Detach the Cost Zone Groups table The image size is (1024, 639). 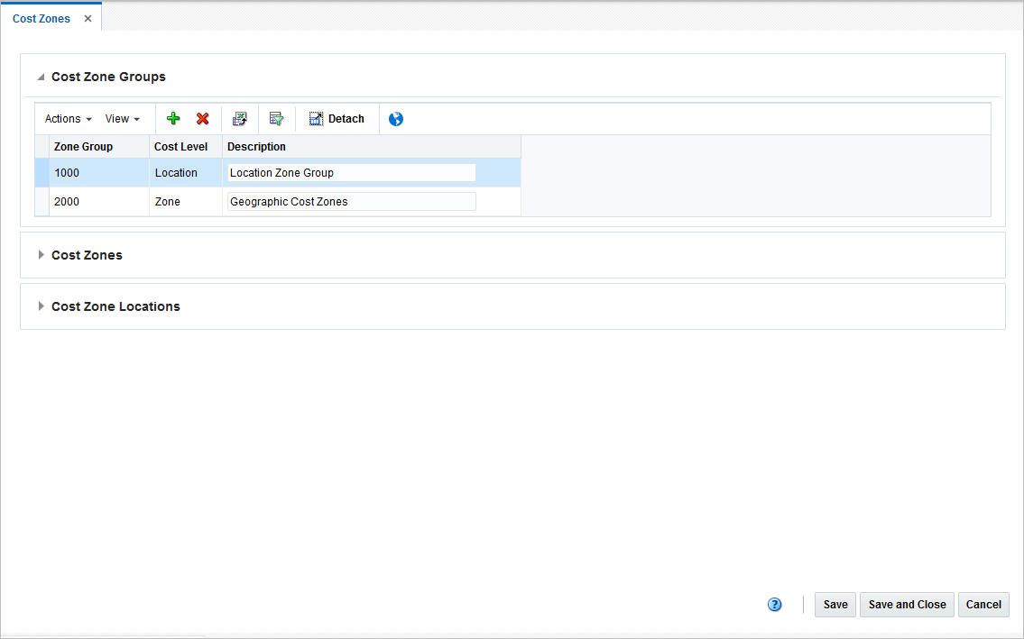337,119
